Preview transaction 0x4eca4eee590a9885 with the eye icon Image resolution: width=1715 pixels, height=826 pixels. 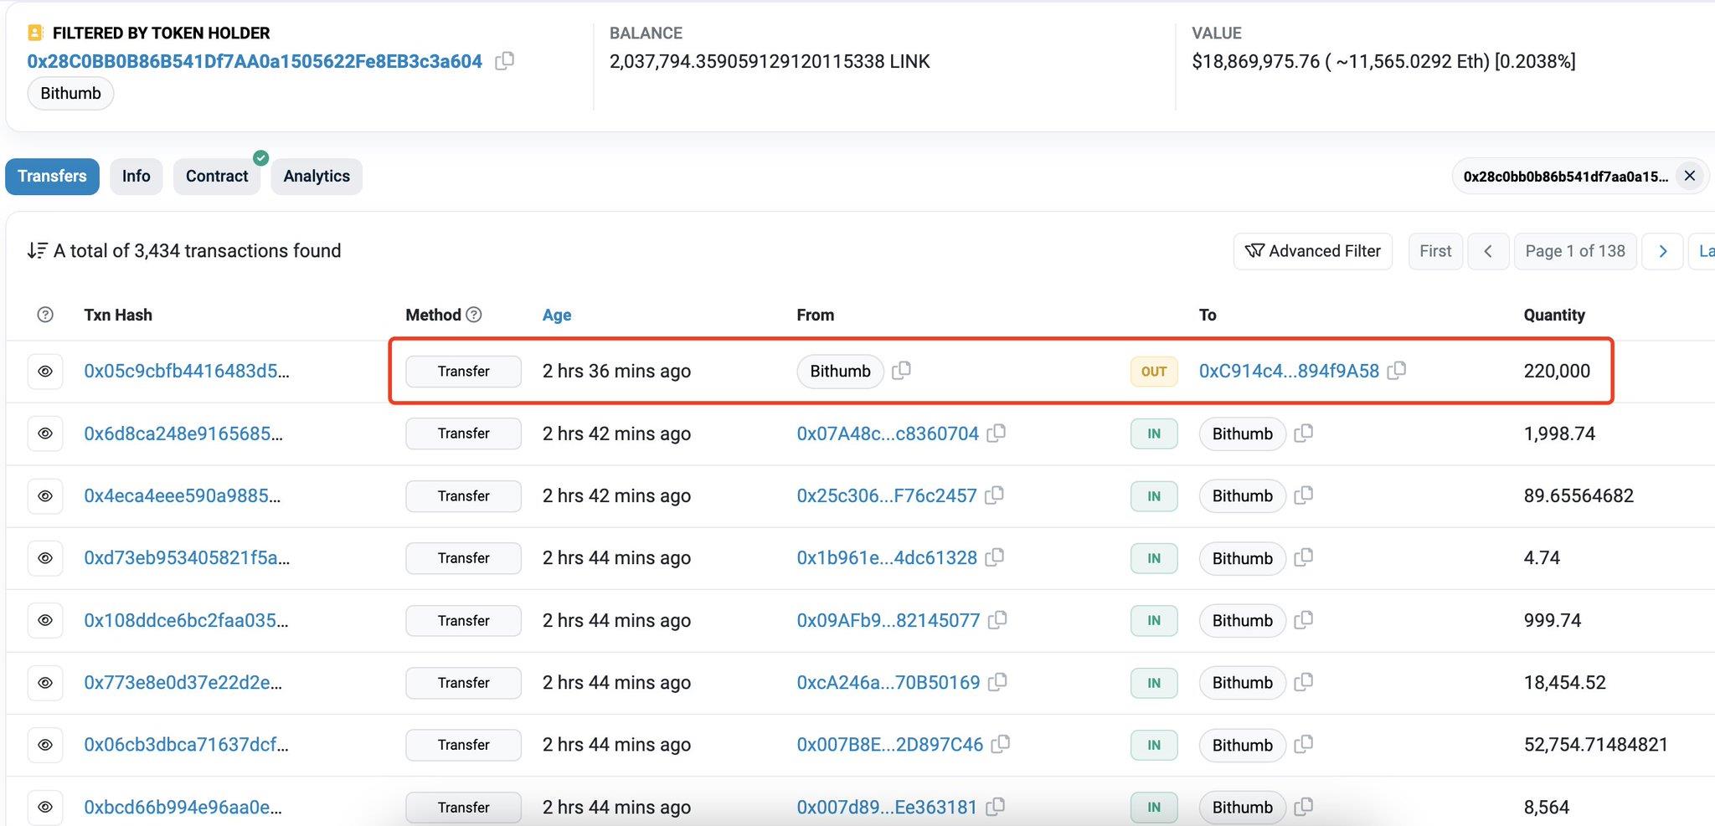(x=45, y=495)
